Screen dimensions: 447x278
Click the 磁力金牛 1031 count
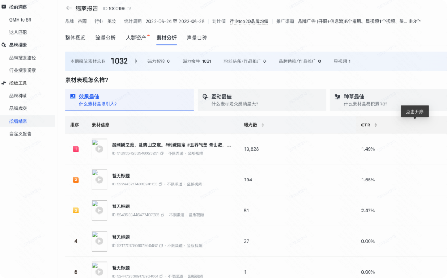coord(196,61)
